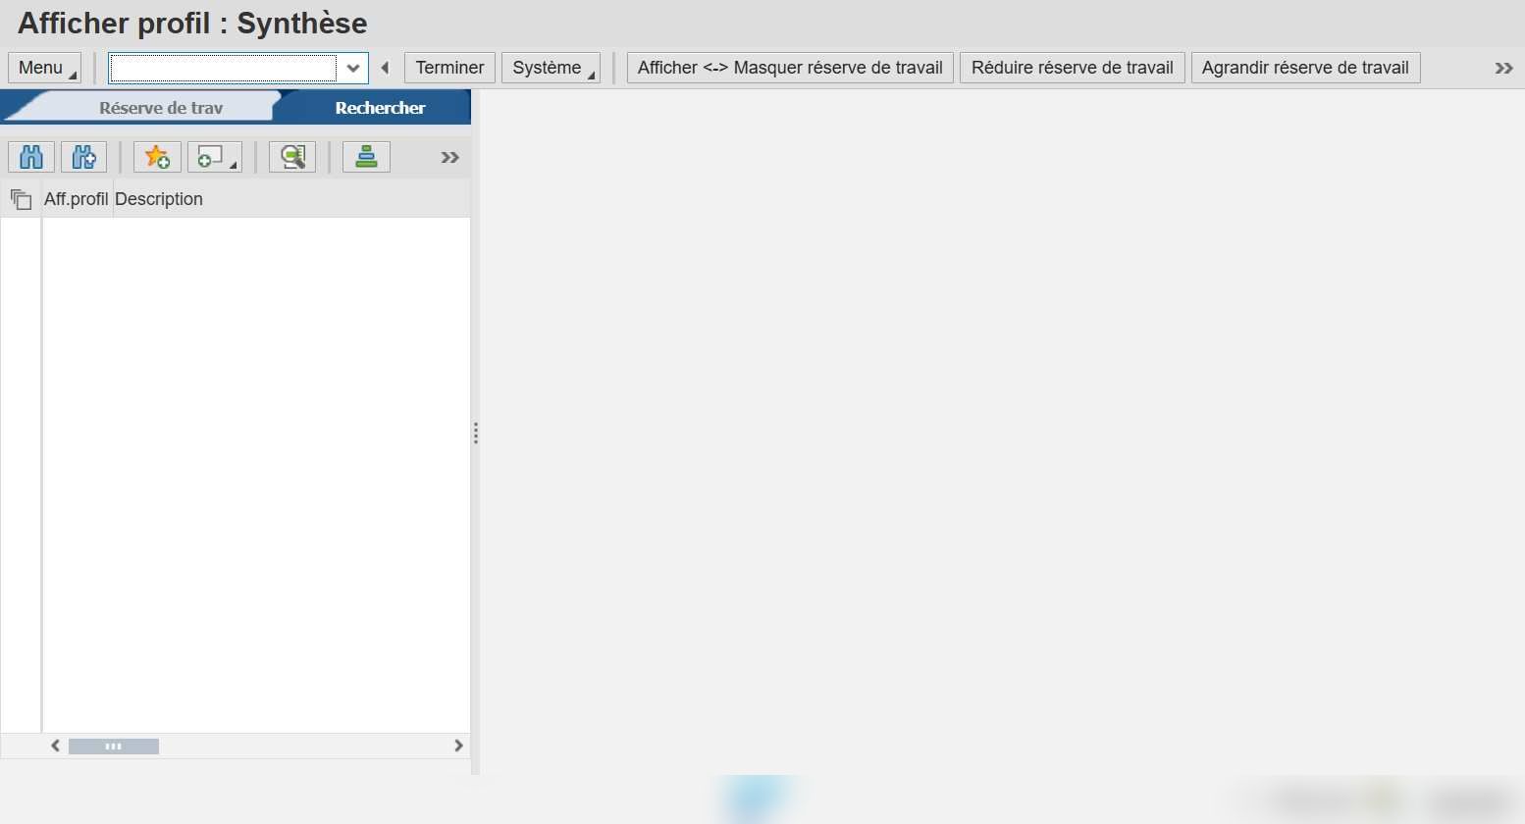Image resolution: width=1525 pixels, height=824 pixels.
Task: Open the add-object dropdown with green plus
Action: pyautogui.click(x=215, y=157)
